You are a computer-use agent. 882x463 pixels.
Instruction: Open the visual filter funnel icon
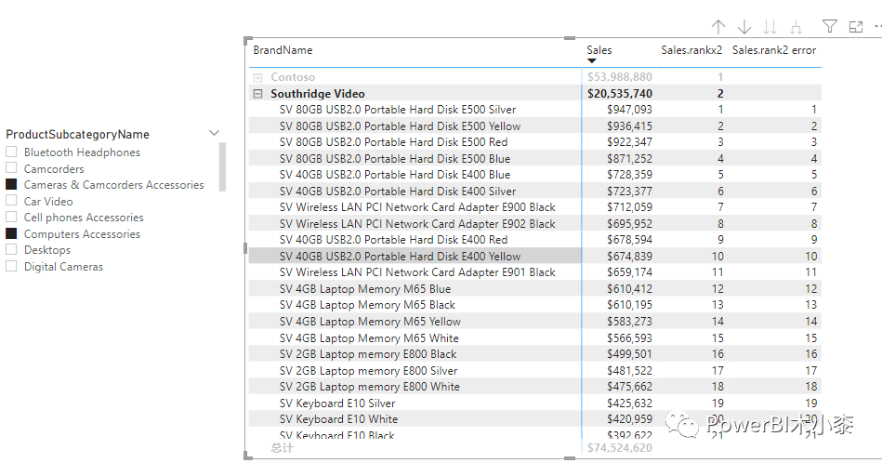pos(830,26)
